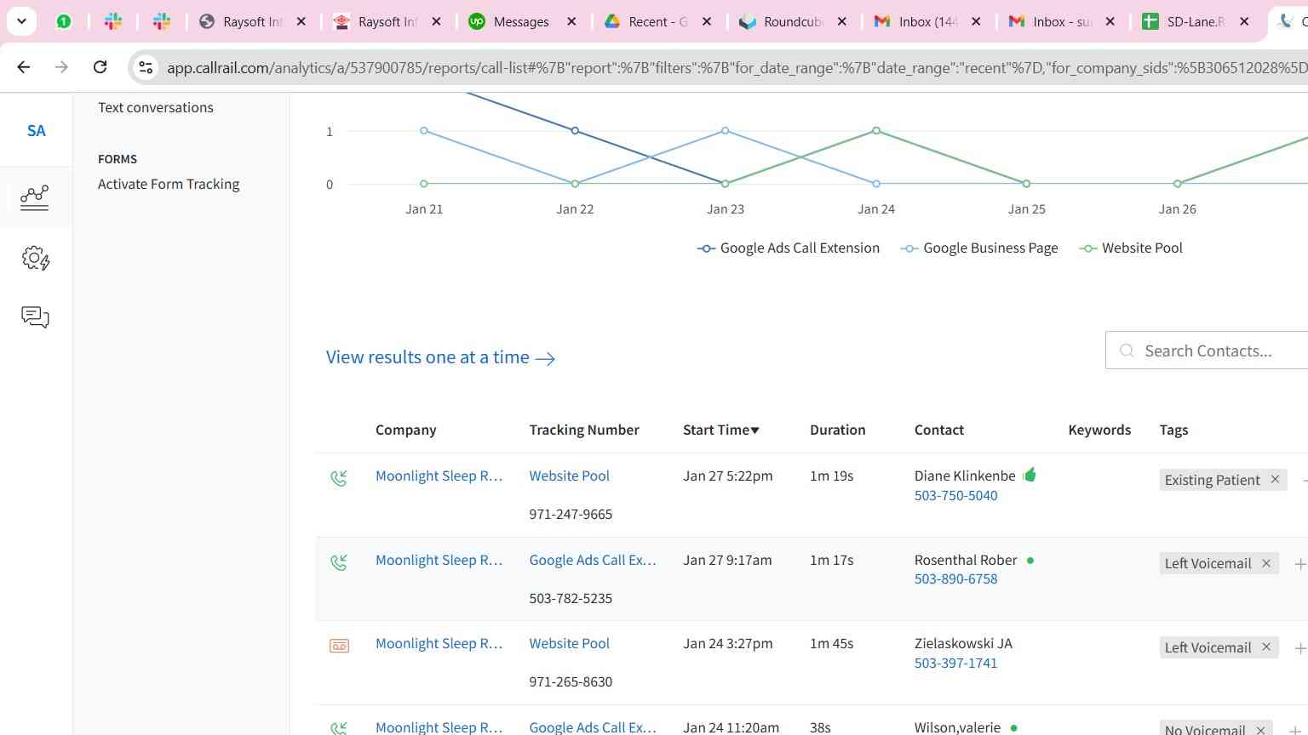Click the Keywords column header
This screenshot has width=1308, height=735.
click(x=1099, y=430)
